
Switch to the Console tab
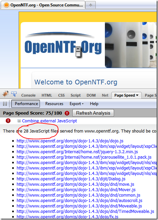click(x=28, y=95)
